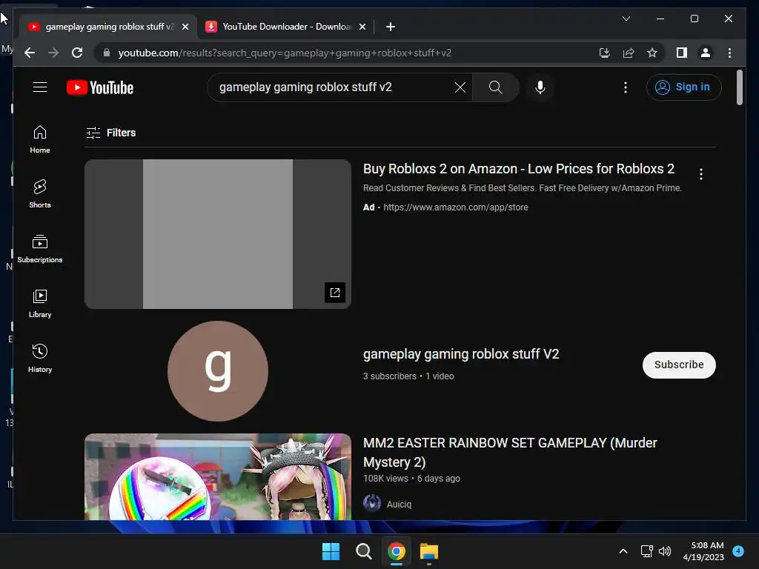Open File Explorer from the taskbar
Screen dimensions: 759x569
tap(429, 551)
